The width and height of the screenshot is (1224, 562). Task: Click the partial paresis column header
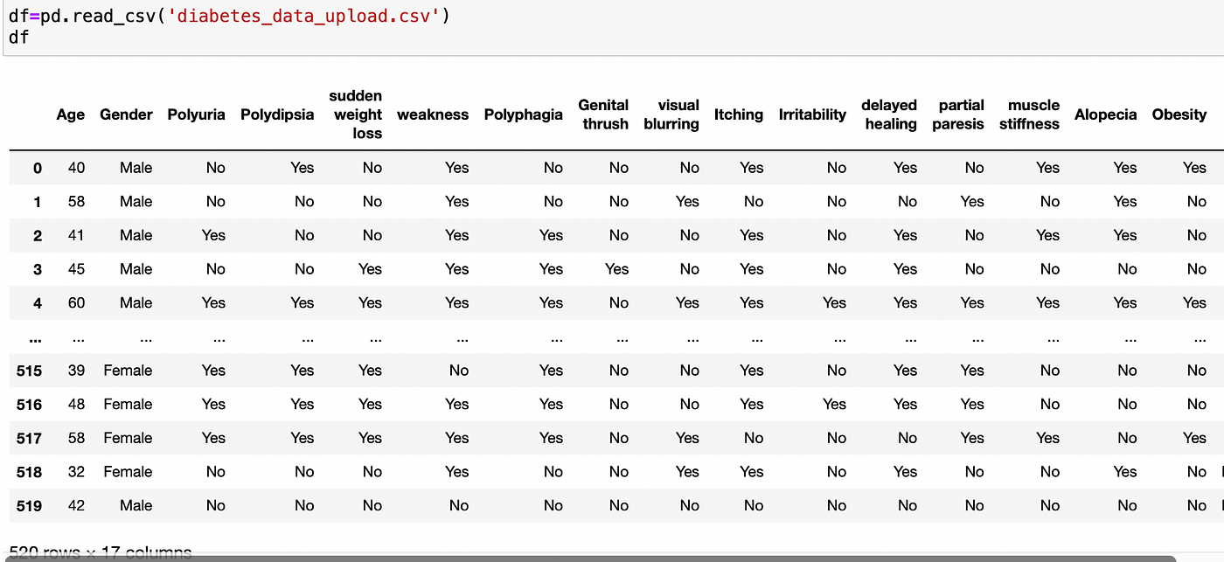point(959,114)
